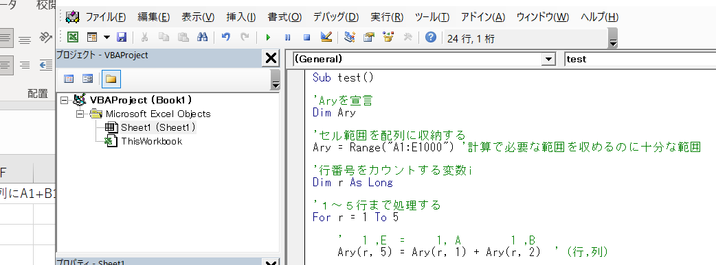716x265 pixels.
Task: Click the comment 'Aryを宣言
Action: tap(343, 100)
